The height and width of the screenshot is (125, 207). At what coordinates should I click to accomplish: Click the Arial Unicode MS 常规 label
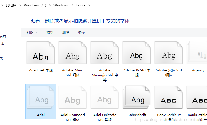tap(105, 117)
